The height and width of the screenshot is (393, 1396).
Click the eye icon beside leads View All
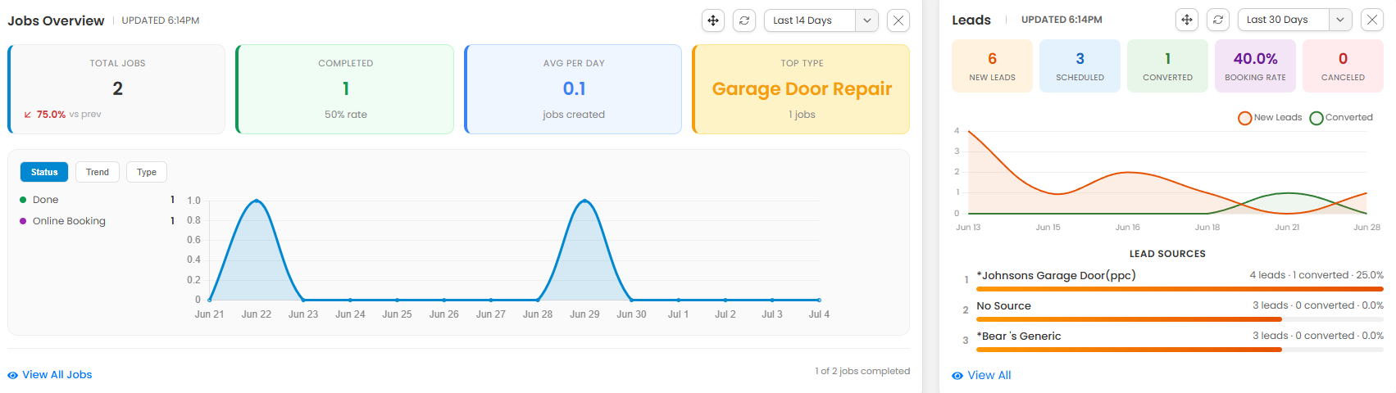(957, 376)
